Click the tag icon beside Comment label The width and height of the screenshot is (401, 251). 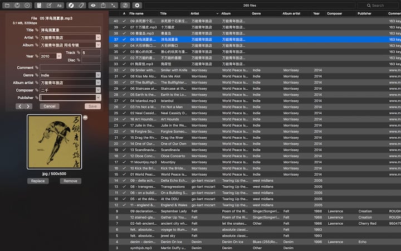(x=37, y=67)
